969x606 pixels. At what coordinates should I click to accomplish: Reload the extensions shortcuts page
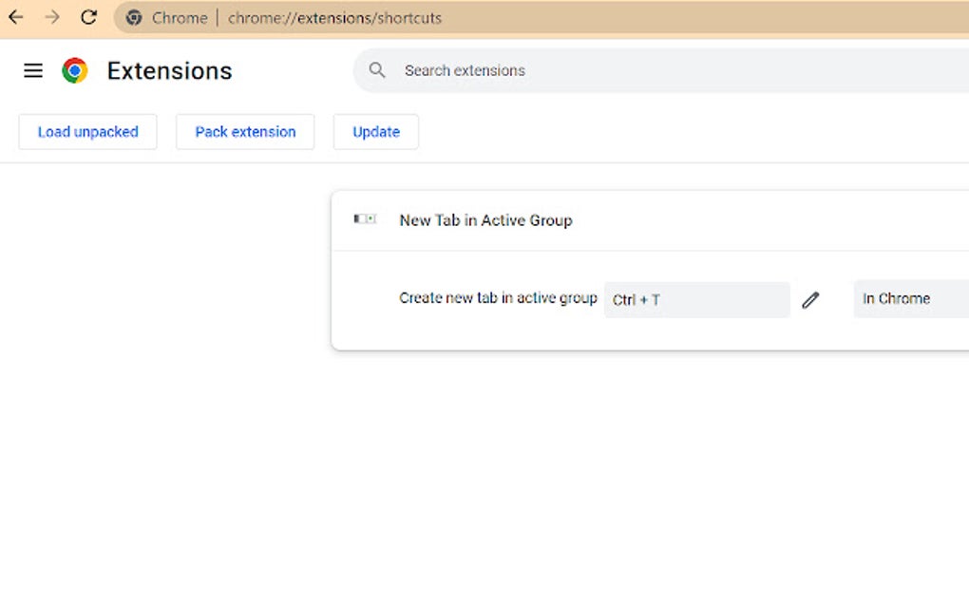pyautogui.click(x=88, y=16)
